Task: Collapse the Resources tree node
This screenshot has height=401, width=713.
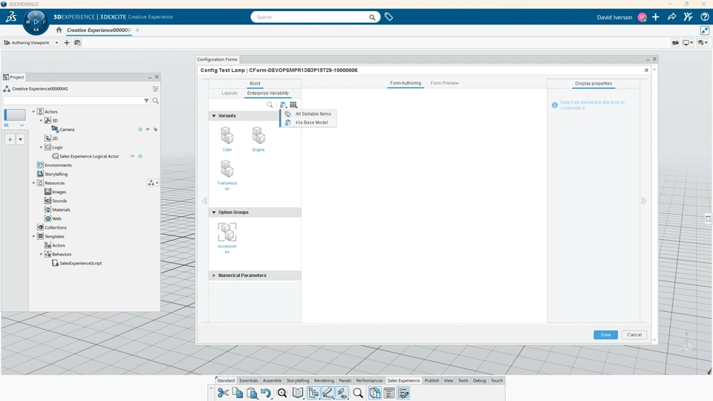Action: coord(33,183)
